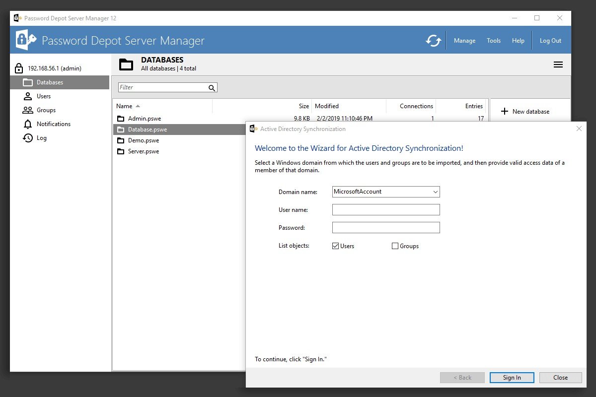The height and width of the screenshot is (397, 596).
Task: Click the Password Depot logo in header
Action: [26, 40]
